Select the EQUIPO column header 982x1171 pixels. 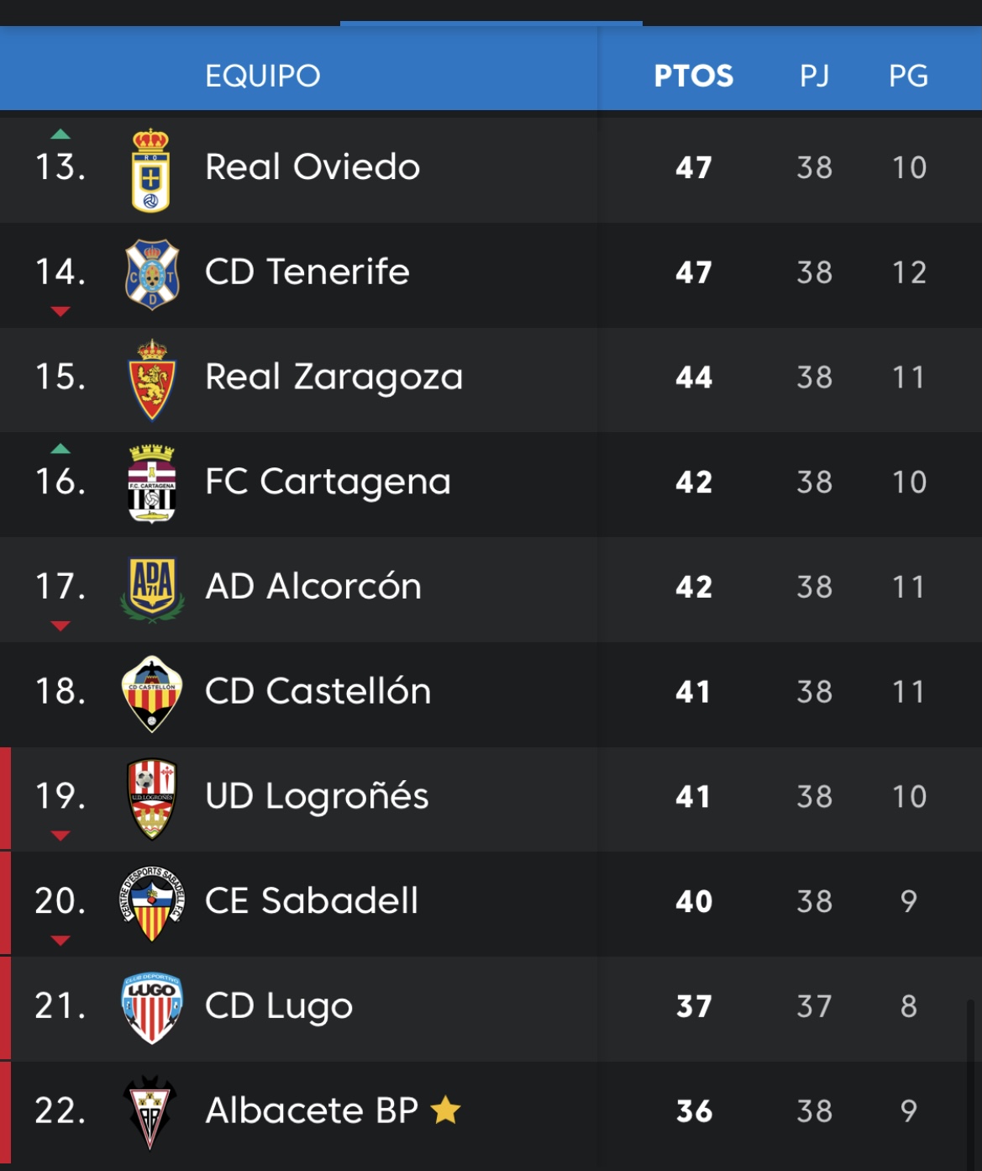(263, 76)
